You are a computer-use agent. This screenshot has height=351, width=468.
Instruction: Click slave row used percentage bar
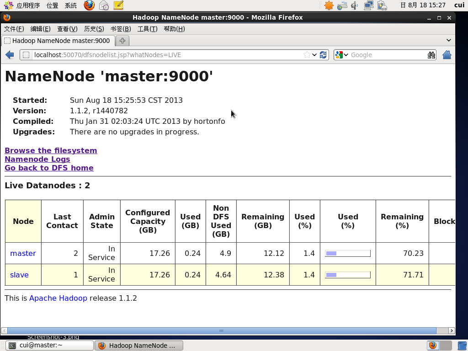348,275
